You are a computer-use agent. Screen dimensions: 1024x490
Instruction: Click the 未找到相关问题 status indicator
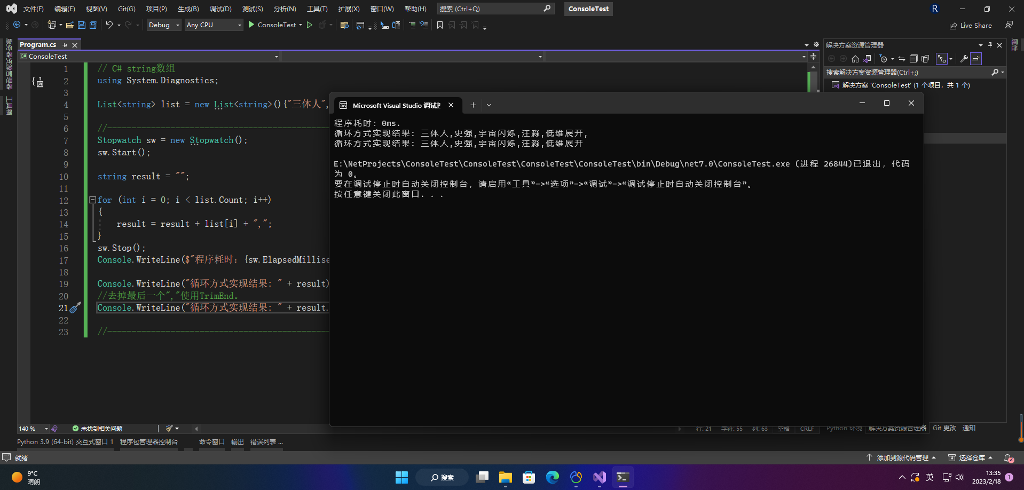pos(97,429)
